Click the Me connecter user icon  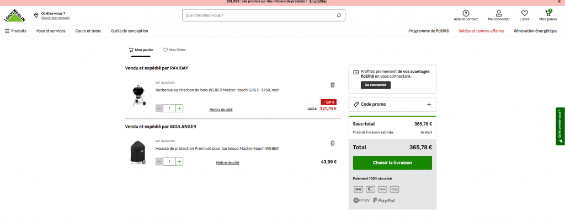coord(499,13)
